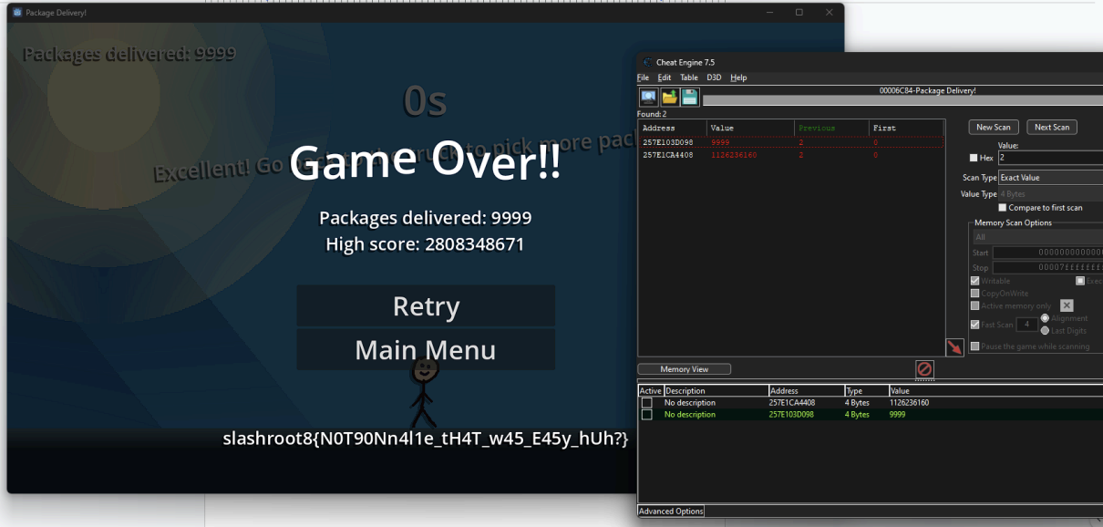Click the Type header in address list
Viewport: 1103px width, 527px height.
tap(866, 391)
